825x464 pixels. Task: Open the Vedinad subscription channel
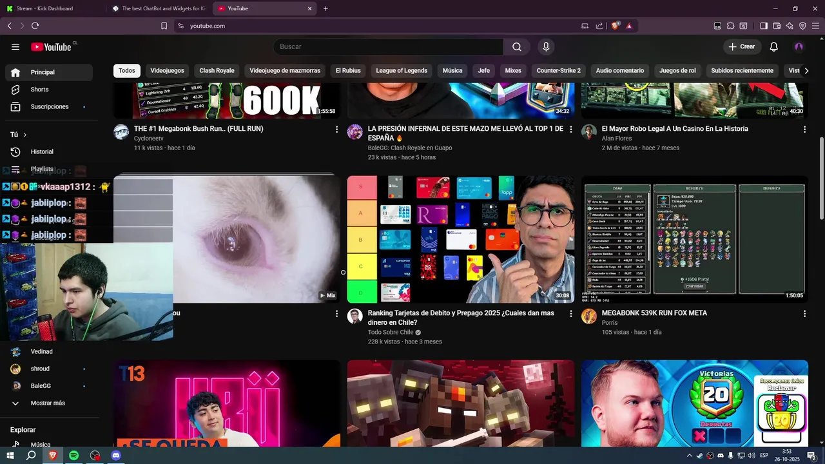(49, 351)
